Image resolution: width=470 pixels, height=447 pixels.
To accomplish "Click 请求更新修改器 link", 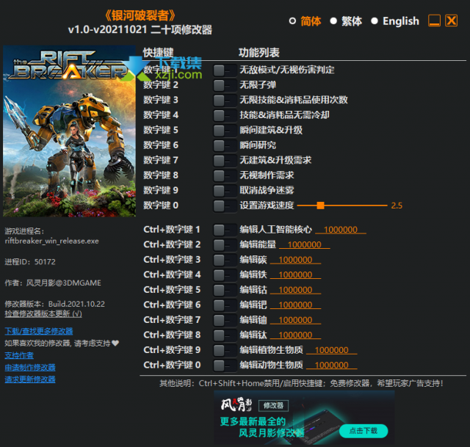I will pyautogui.click(x=30, y=379).
